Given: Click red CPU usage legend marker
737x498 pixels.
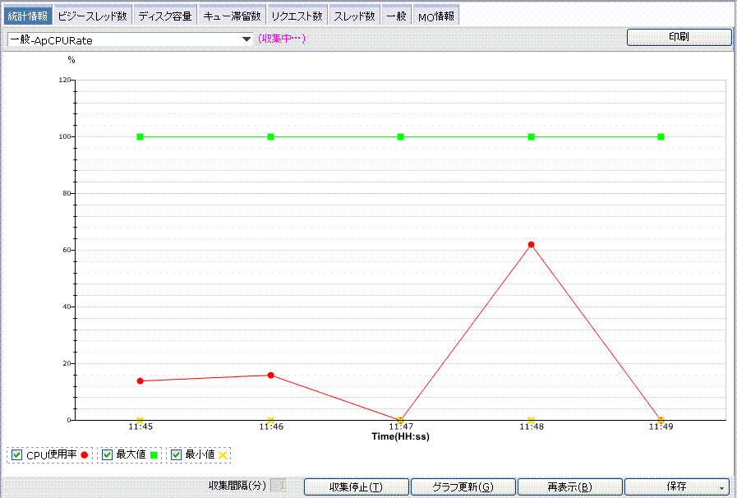Looking at the screenshot, I should click(84, 455).
